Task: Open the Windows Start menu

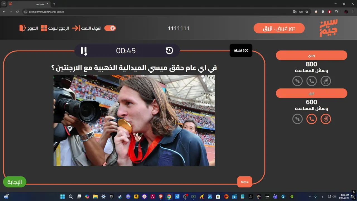Action: [x=62, y=197]
